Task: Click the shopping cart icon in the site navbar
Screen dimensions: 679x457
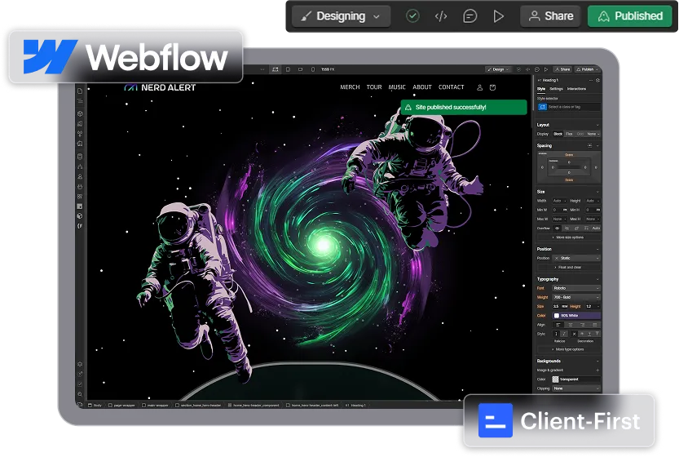Action: pyautogui.click(x=493, y=87)
